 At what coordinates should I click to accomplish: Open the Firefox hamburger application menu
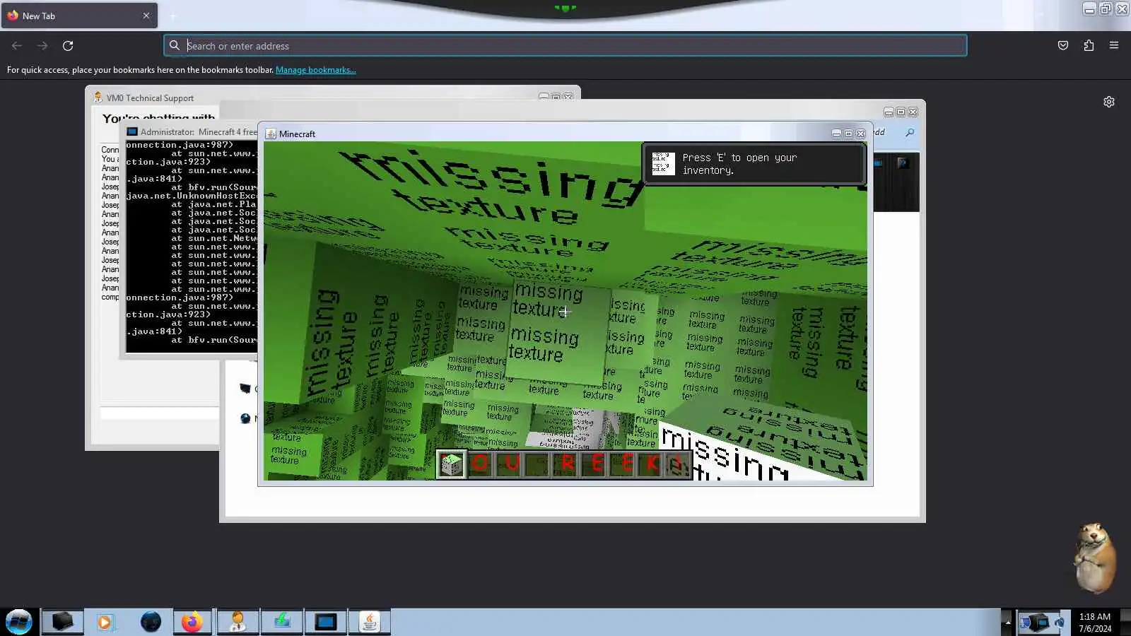[x=1114, y=46]
